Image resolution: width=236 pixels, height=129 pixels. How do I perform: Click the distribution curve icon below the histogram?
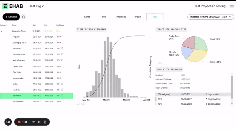pos(81,104)
